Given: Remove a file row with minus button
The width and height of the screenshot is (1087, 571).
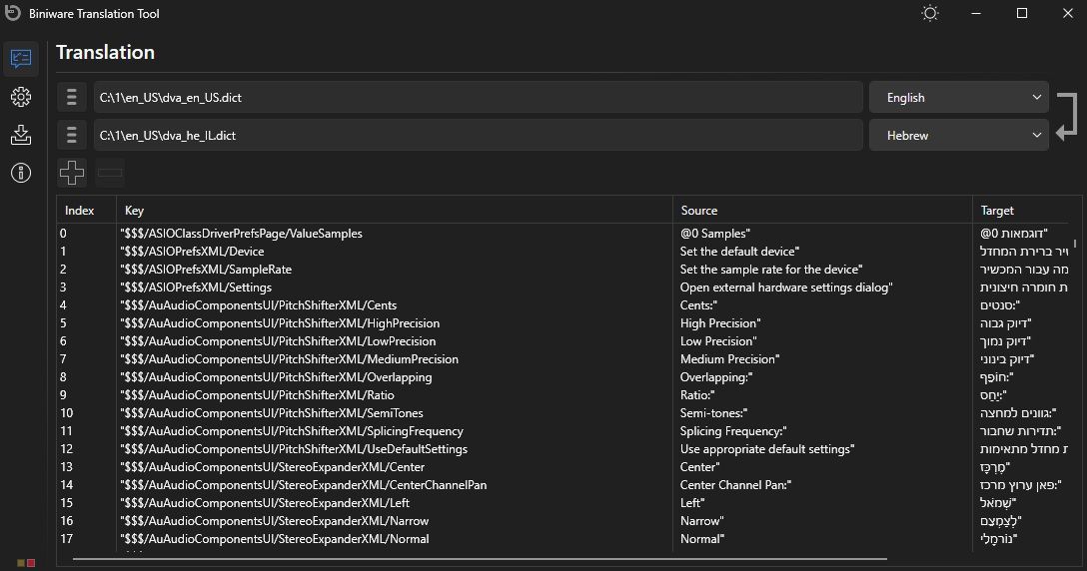Looking at the screenshot, I should click(110, 173).
